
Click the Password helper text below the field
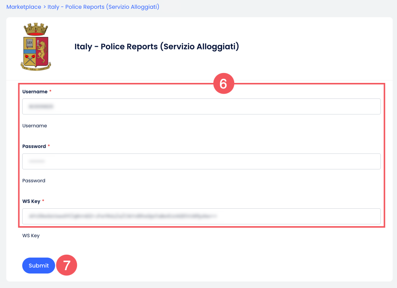pyautogui.click(x=34, y=180)
